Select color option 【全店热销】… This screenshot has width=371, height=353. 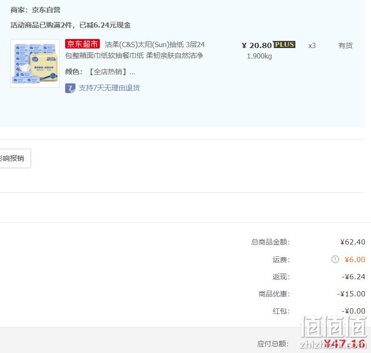coord(111,72)
